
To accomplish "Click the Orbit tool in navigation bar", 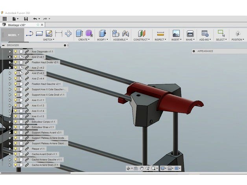I will [x=129, y=168].
